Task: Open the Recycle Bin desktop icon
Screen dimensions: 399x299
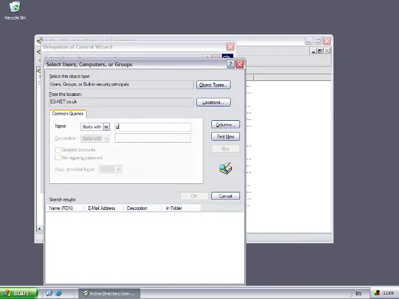Action: click(x=15, y=11)
